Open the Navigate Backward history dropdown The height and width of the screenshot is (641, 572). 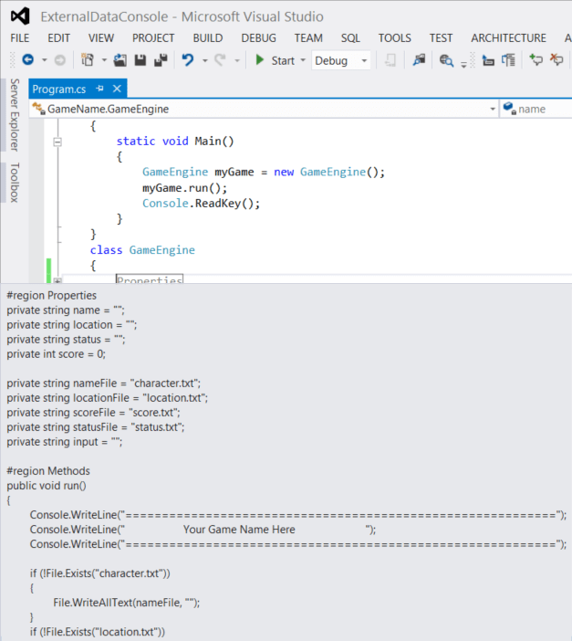coord(44,60)
